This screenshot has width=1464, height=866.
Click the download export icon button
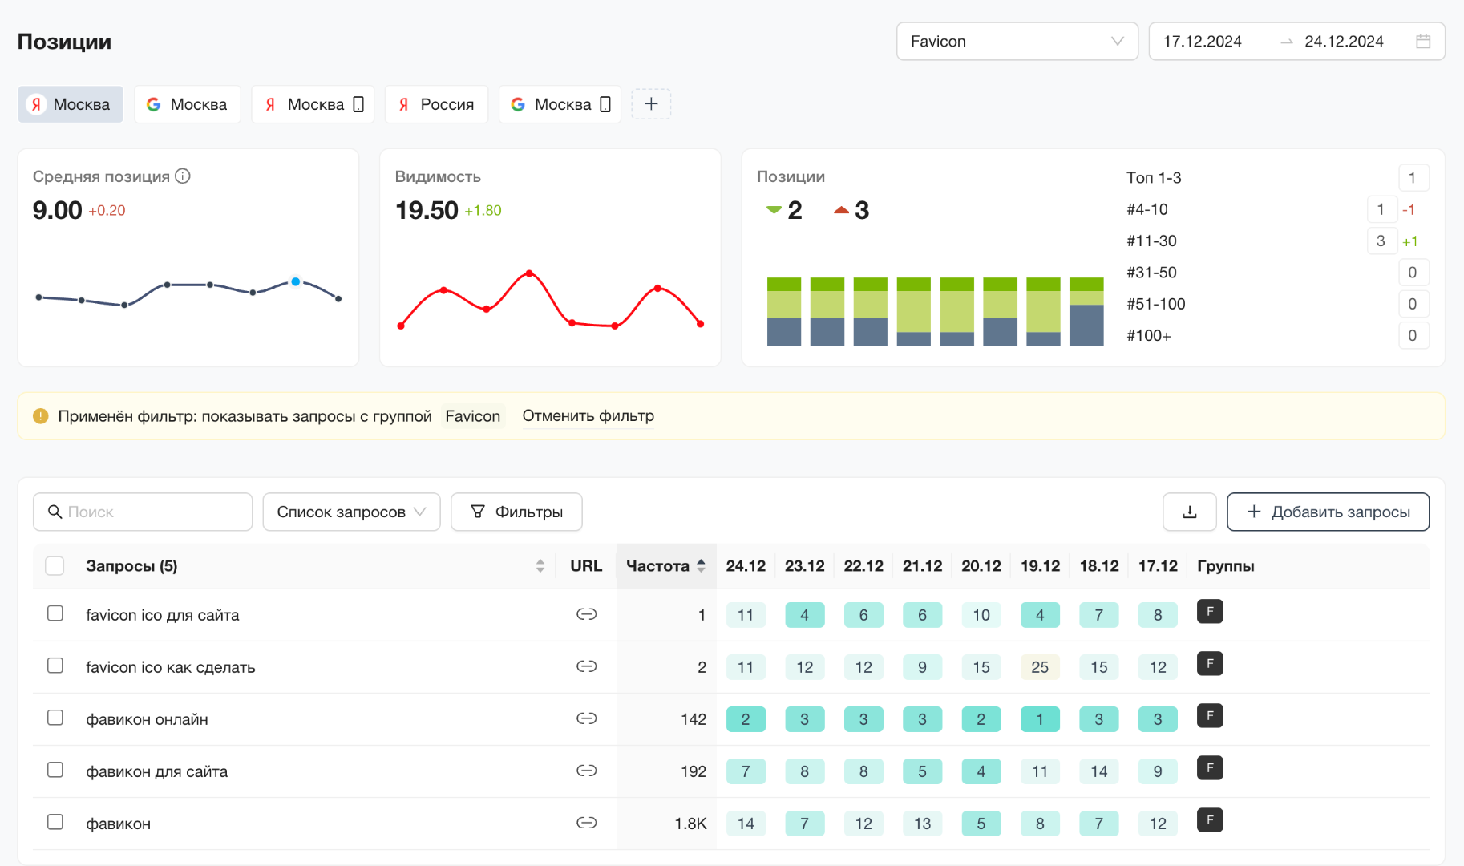(1189, 512)
